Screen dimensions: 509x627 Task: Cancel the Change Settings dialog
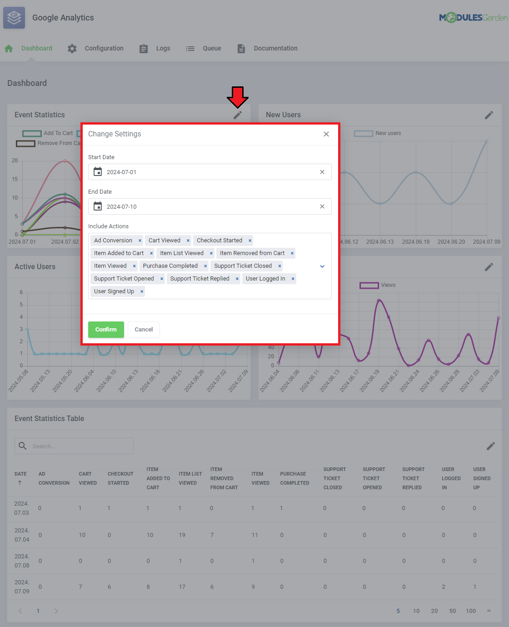[x=144, y=330]
